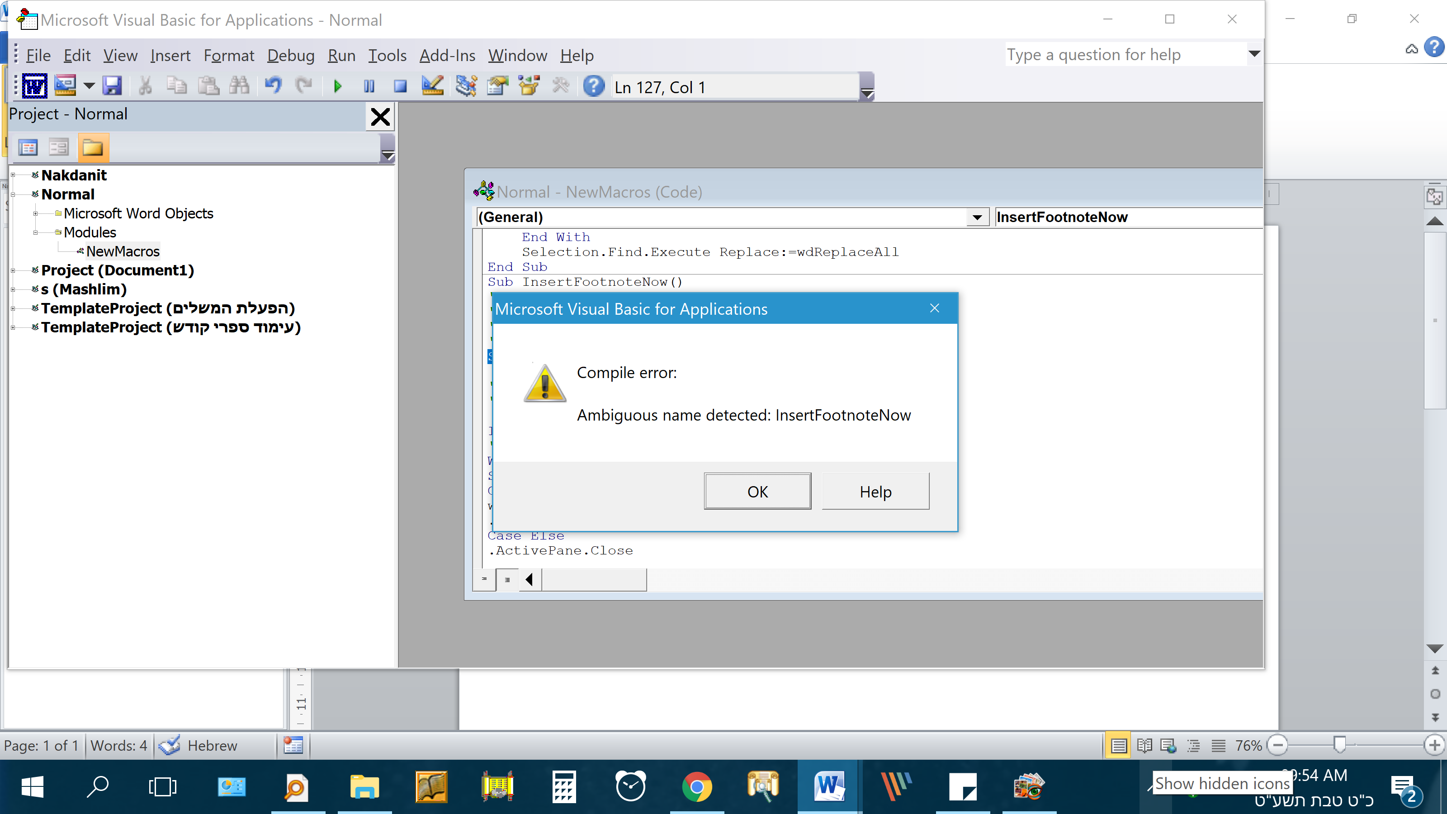The height and width of the screenshot is (814, 1447).
Task: Click the Word zoom slider handle
Action: pyautogui.click(x=1340, y=745)
